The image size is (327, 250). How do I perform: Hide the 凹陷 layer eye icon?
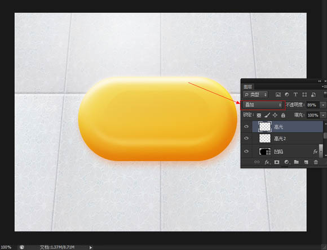(246, 151)
